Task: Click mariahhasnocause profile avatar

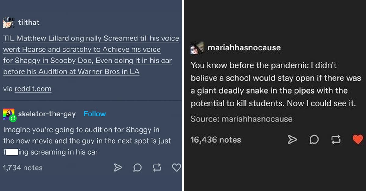Action: point(196,48)
